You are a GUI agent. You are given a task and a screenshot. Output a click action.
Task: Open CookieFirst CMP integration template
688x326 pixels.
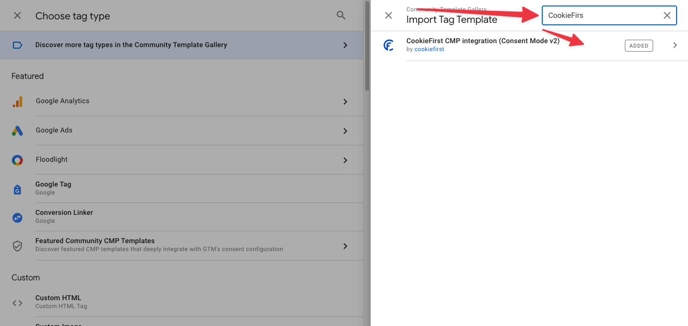point(529,45)
